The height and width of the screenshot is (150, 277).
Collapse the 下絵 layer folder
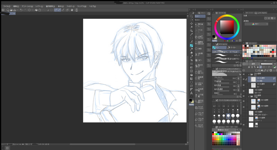point(249,97)
